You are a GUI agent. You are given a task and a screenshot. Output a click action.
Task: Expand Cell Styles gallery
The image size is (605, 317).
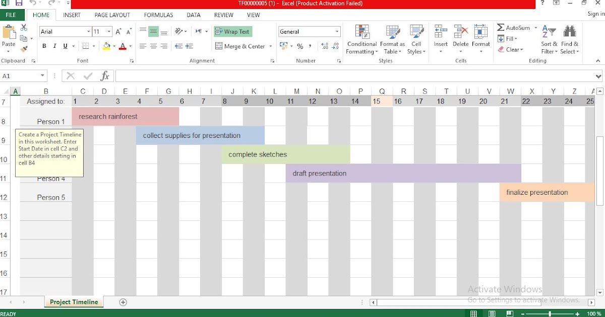[x=416, y=40]
